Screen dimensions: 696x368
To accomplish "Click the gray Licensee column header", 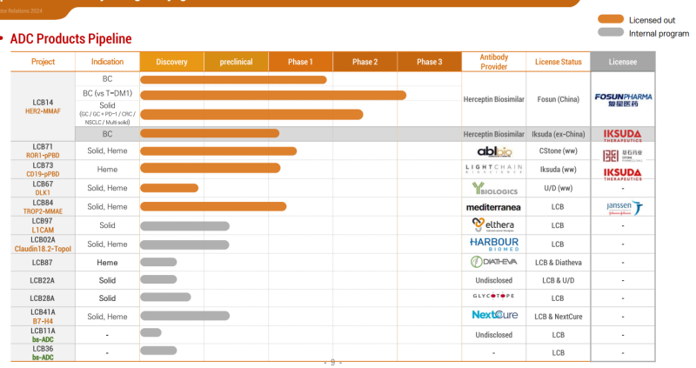I will 623,62.
